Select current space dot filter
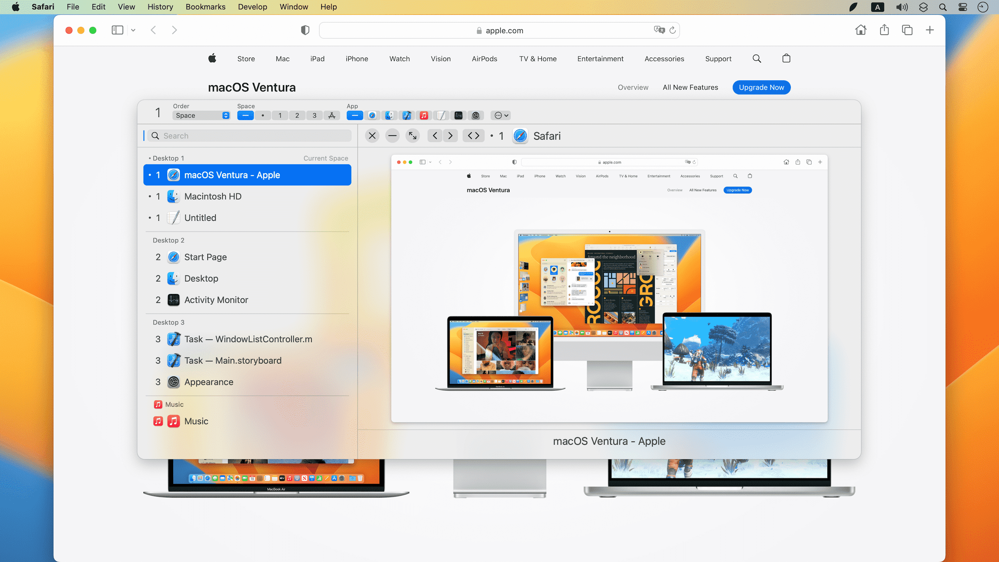The height and width of the screenshot is (562, 999). pyautogui.click(x=262, y=115)
